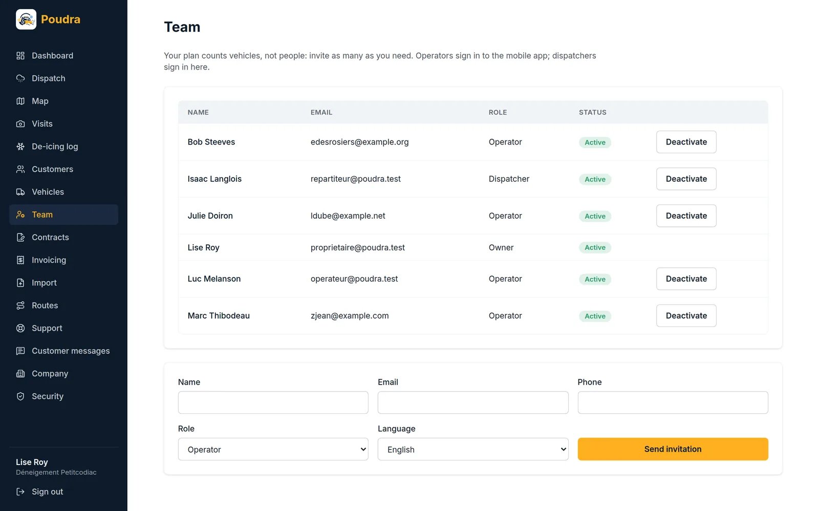Click the name Julie Doiron

point(210,216)
